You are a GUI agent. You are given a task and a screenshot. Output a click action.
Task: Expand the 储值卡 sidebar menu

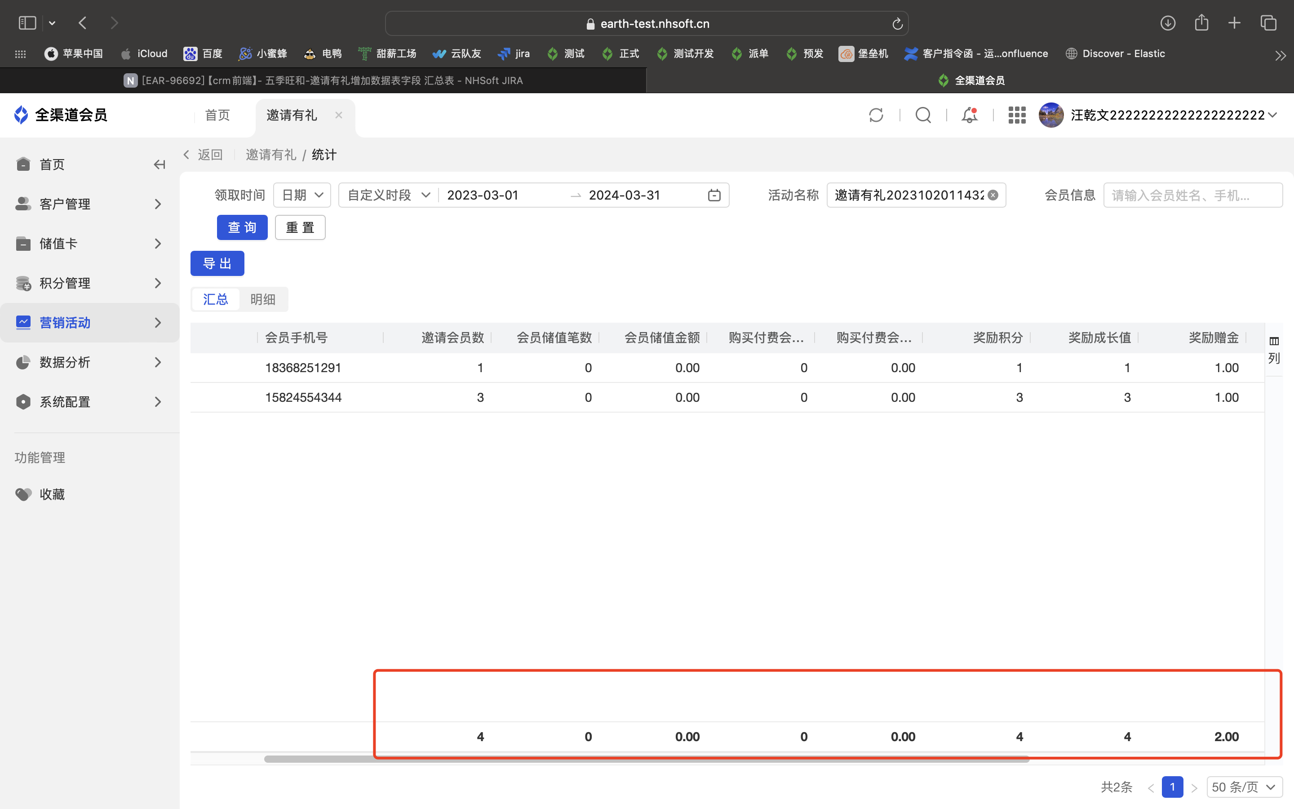tap(90, 244)
